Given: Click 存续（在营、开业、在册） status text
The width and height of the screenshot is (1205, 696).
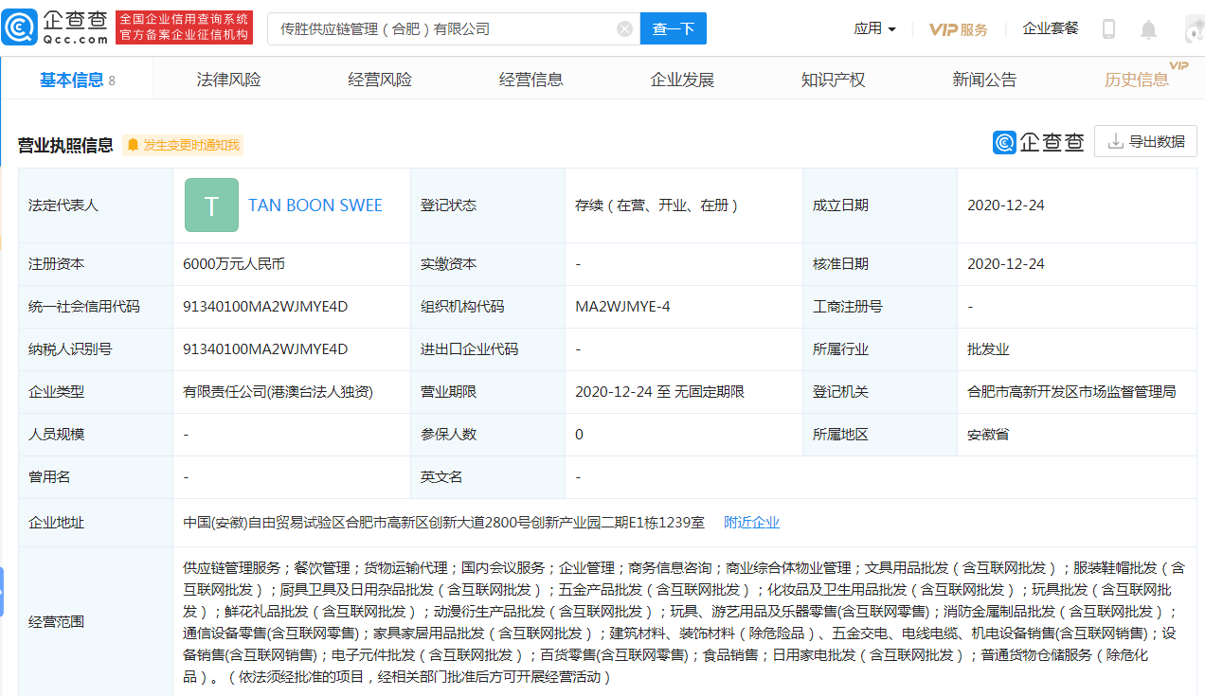Looking at the screenshot, I should point(656,205).
